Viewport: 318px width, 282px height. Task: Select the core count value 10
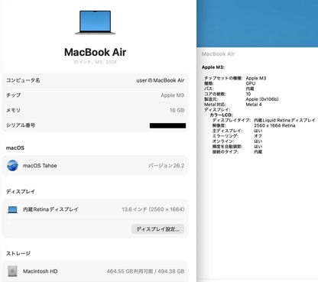(x=248, y=94)
